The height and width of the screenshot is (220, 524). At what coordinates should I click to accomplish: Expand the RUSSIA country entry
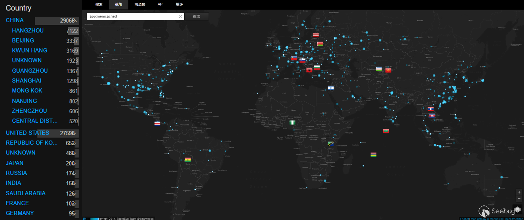click(75, 173)
